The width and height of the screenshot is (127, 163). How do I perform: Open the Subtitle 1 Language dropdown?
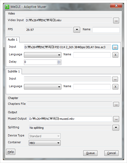[43, 87]
